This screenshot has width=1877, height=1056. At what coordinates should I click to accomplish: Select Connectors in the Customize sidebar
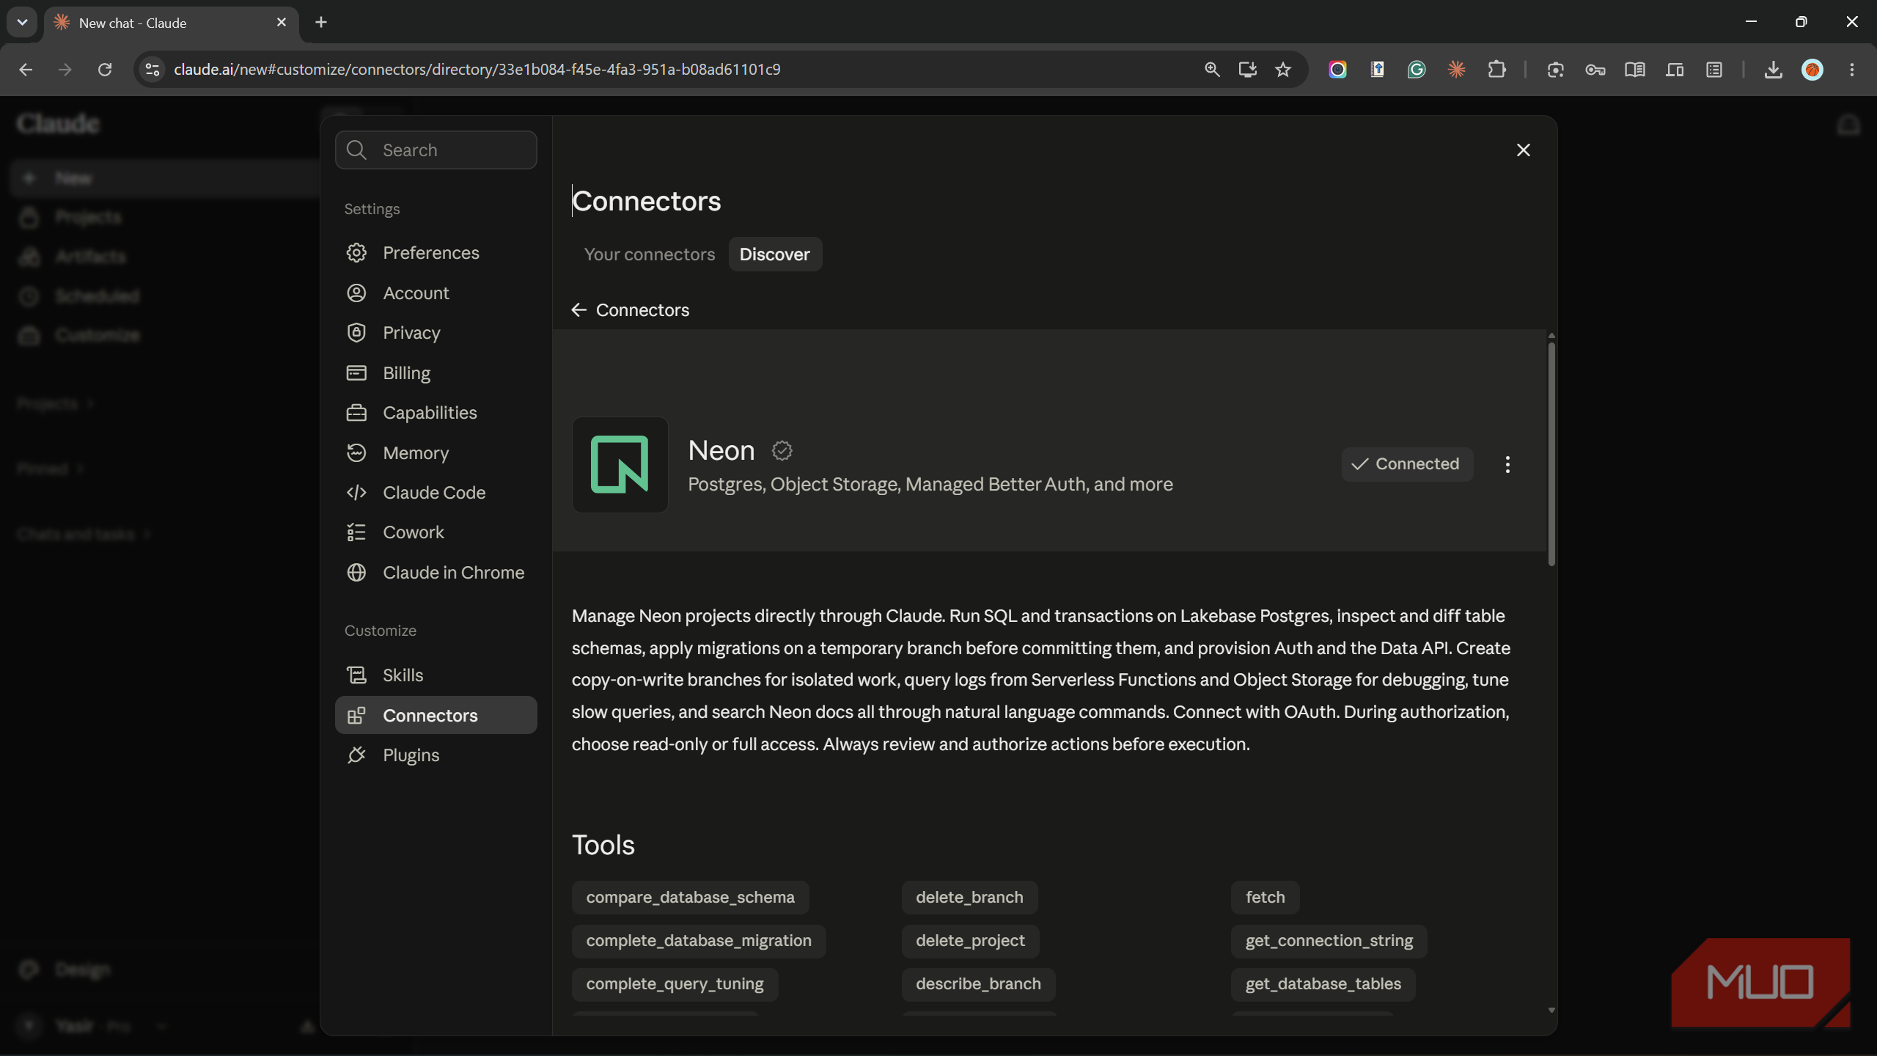coord(436,715)
